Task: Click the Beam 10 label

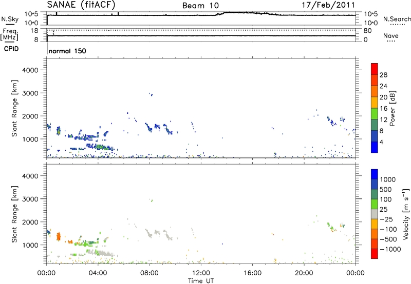Action: click(200, 6)
